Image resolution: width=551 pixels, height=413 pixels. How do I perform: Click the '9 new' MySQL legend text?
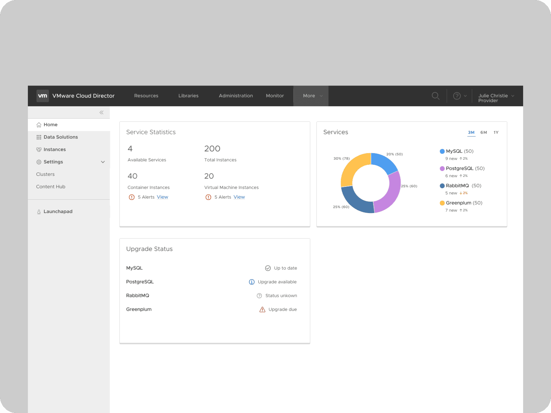pyautogui.click(x=451, y=159)
